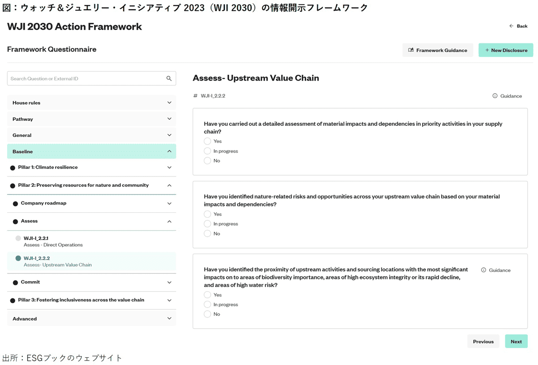Image resolution: width=538 pixels, height=365 pixels.
Task: Expand the Company roadmap chevron
Action: (169, 203)
